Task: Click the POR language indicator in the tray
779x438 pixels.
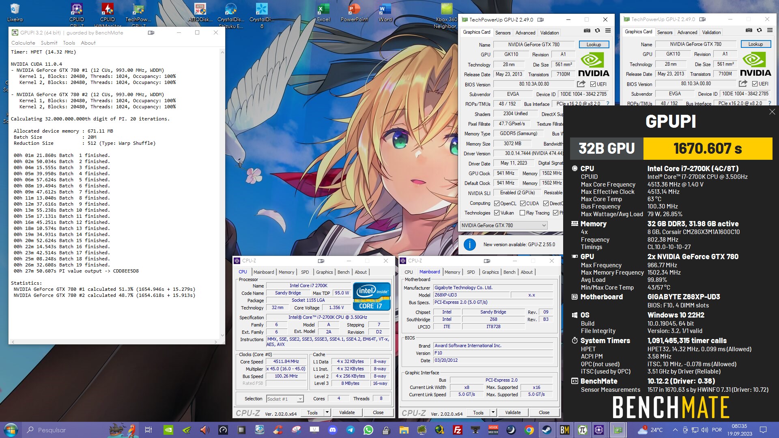Action: click(717, 430)
